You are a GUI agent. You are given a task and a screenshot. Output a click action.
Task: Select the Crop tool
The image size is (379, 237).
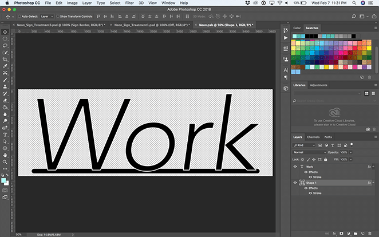tap(5, 59)
